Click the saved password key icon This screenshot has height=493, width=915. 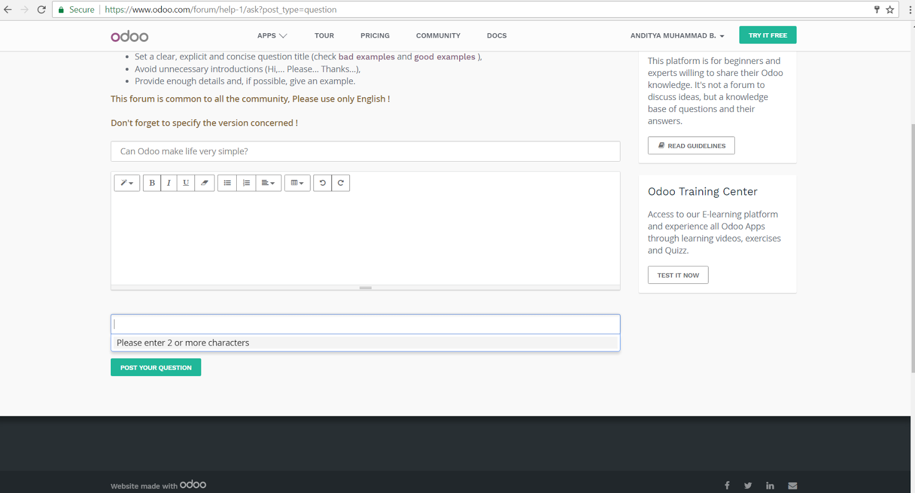pyautogui.click(x=877, y=10)
